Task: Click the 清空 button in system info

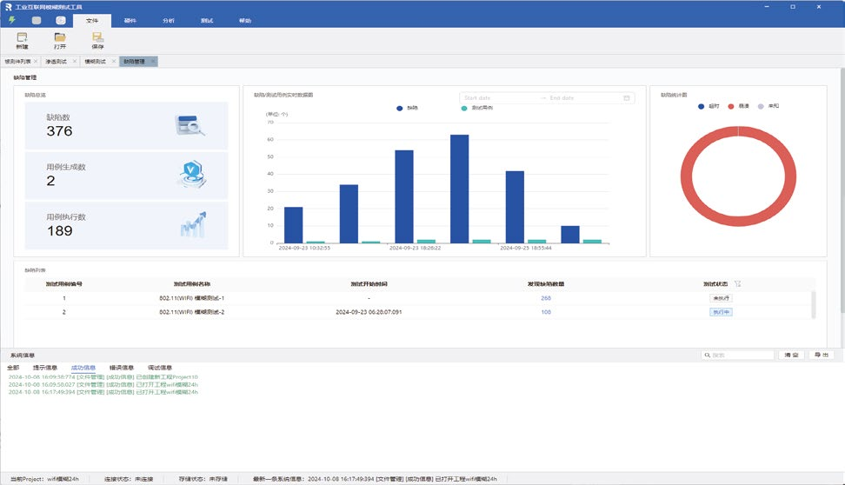Action: pos(790,355)
